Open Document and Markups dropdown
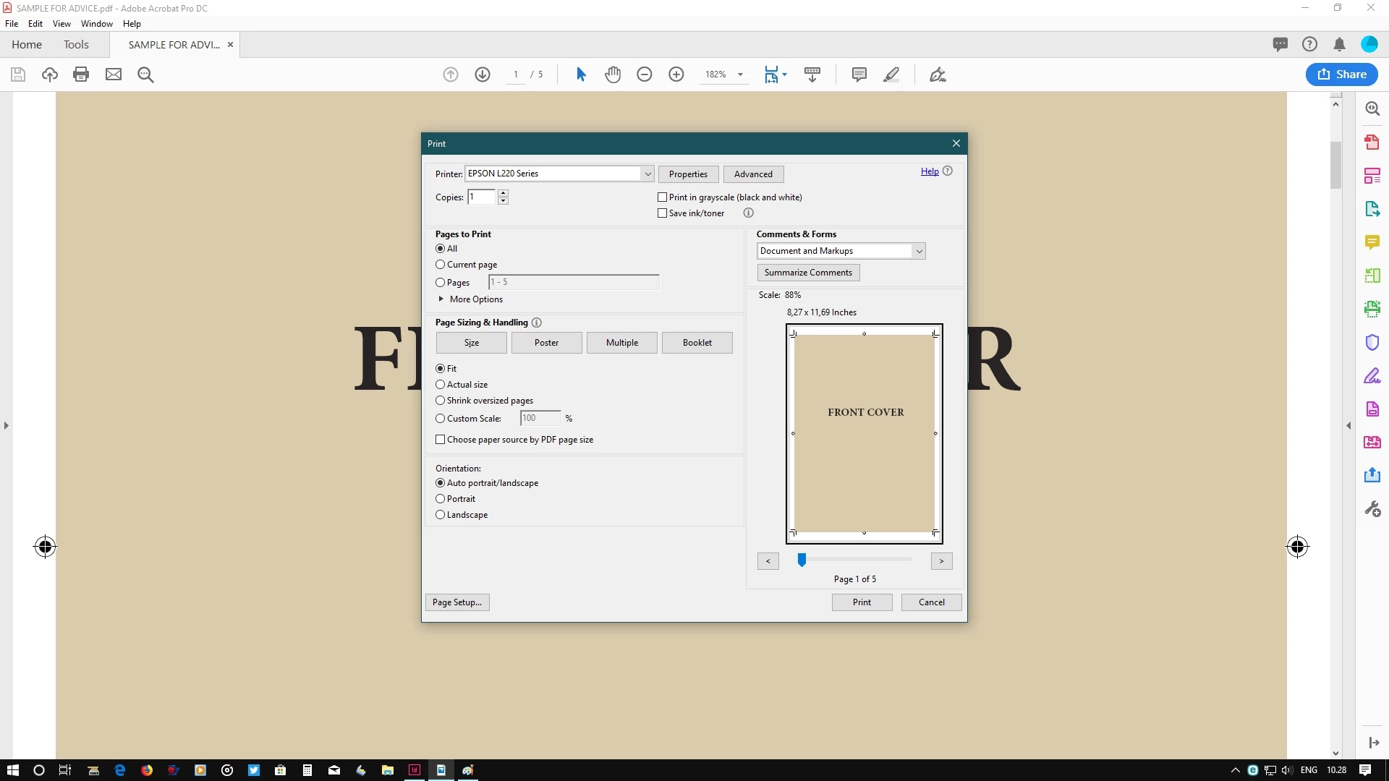1389x781 pixels. click(918, 251)
